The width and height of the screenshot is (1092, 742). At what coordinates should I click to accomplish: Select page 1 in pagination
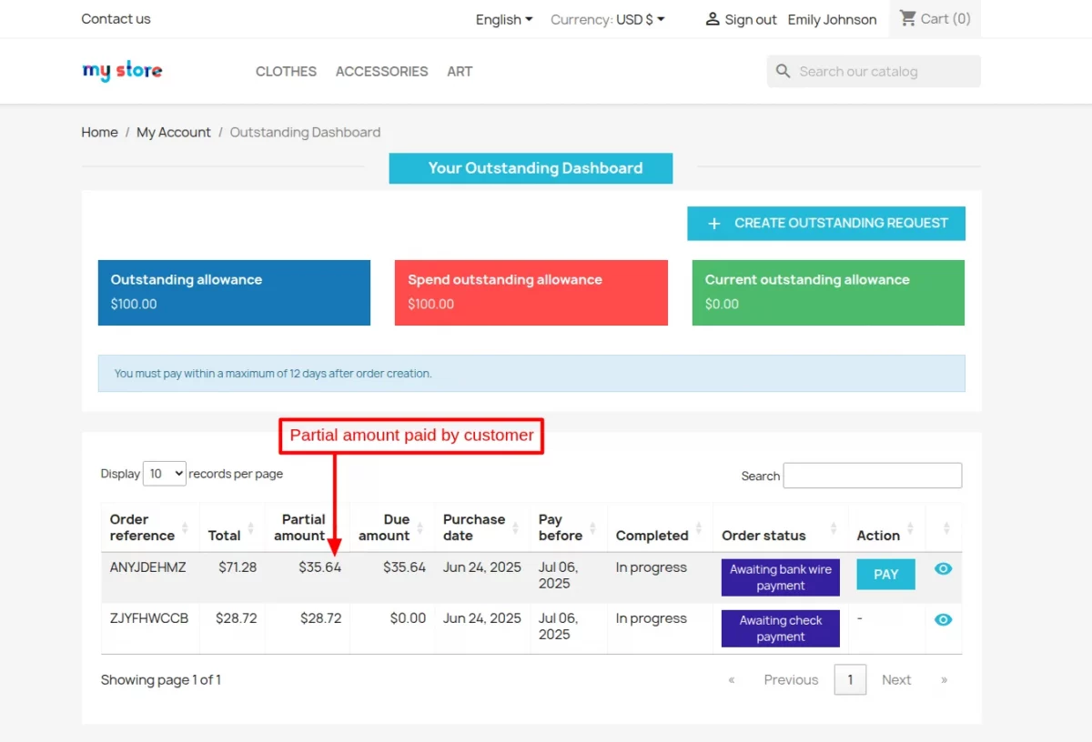click(850, 679)
